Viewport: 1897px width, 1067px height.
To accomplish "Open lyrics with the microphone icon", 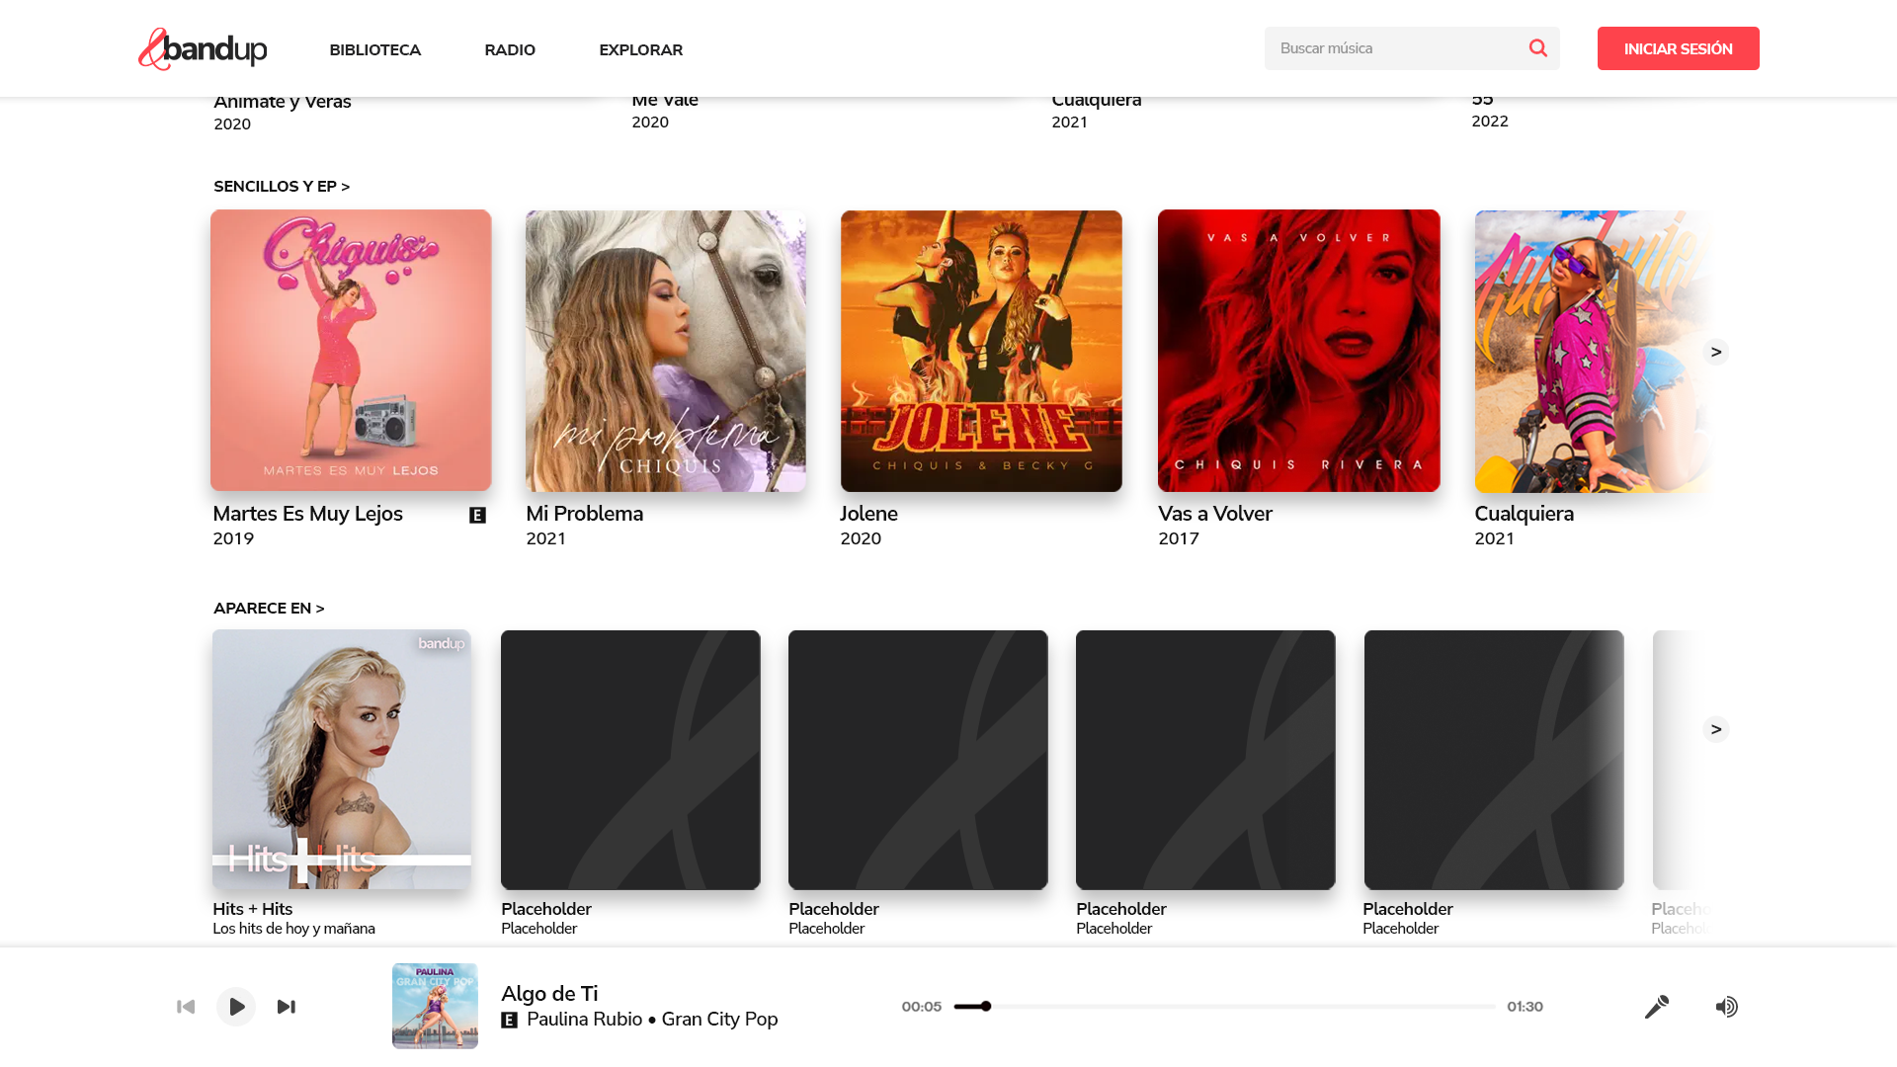I will [1657, 1007].
